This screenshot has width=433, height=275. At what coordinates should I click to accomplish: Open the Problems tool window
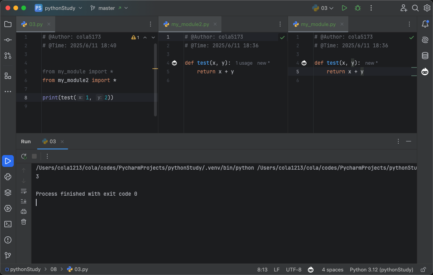tap(8, 239)
